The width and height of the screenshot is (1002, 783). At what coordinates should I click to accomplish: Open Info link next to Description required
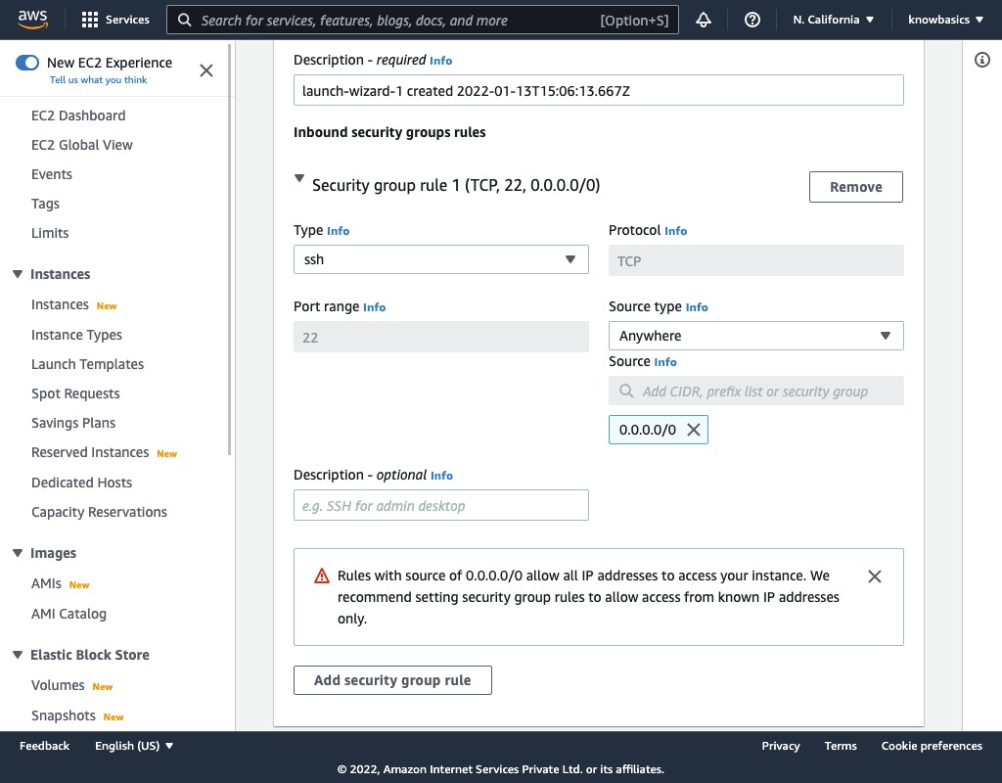[x=441, y=61]
